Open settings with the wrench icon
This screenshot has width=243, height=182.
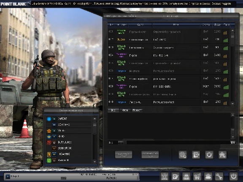219,176
